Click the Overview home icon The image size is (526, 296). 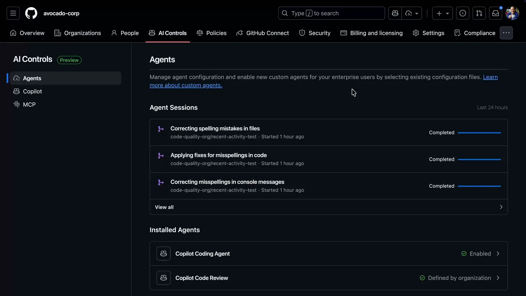13,33
